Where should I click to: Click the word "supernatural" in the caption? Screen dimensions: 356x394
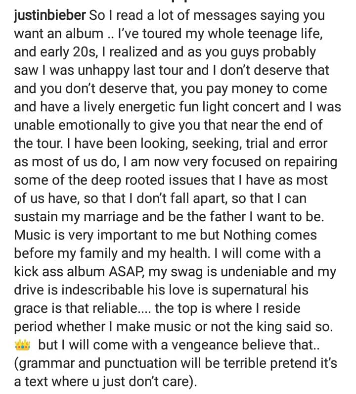click(x=249, y=290)
